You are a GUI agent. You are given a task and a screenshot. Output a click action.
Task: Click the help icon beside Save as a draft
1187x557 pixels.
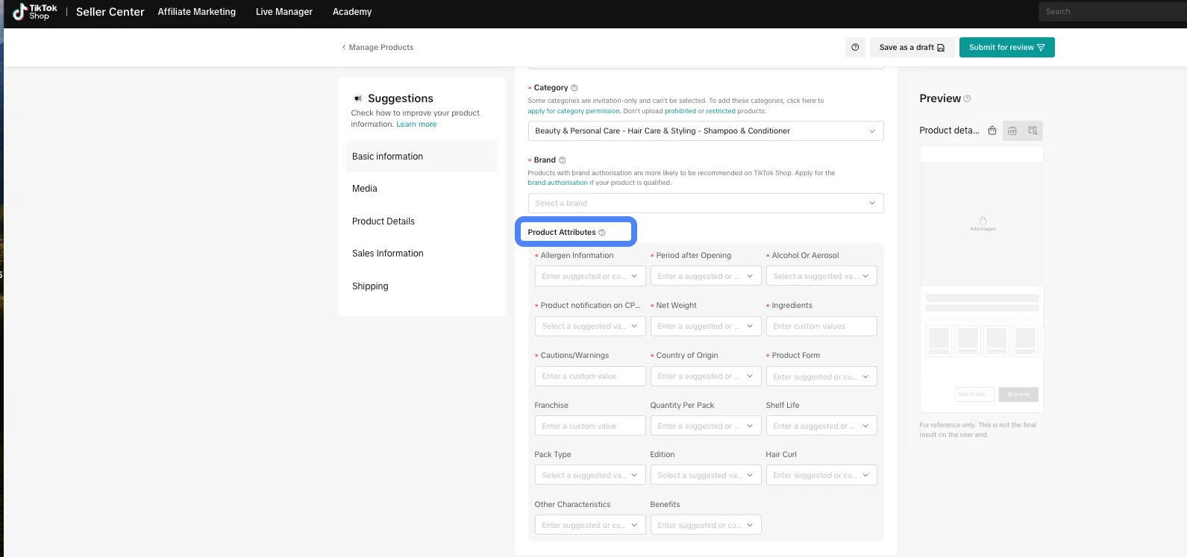[855, 48]
